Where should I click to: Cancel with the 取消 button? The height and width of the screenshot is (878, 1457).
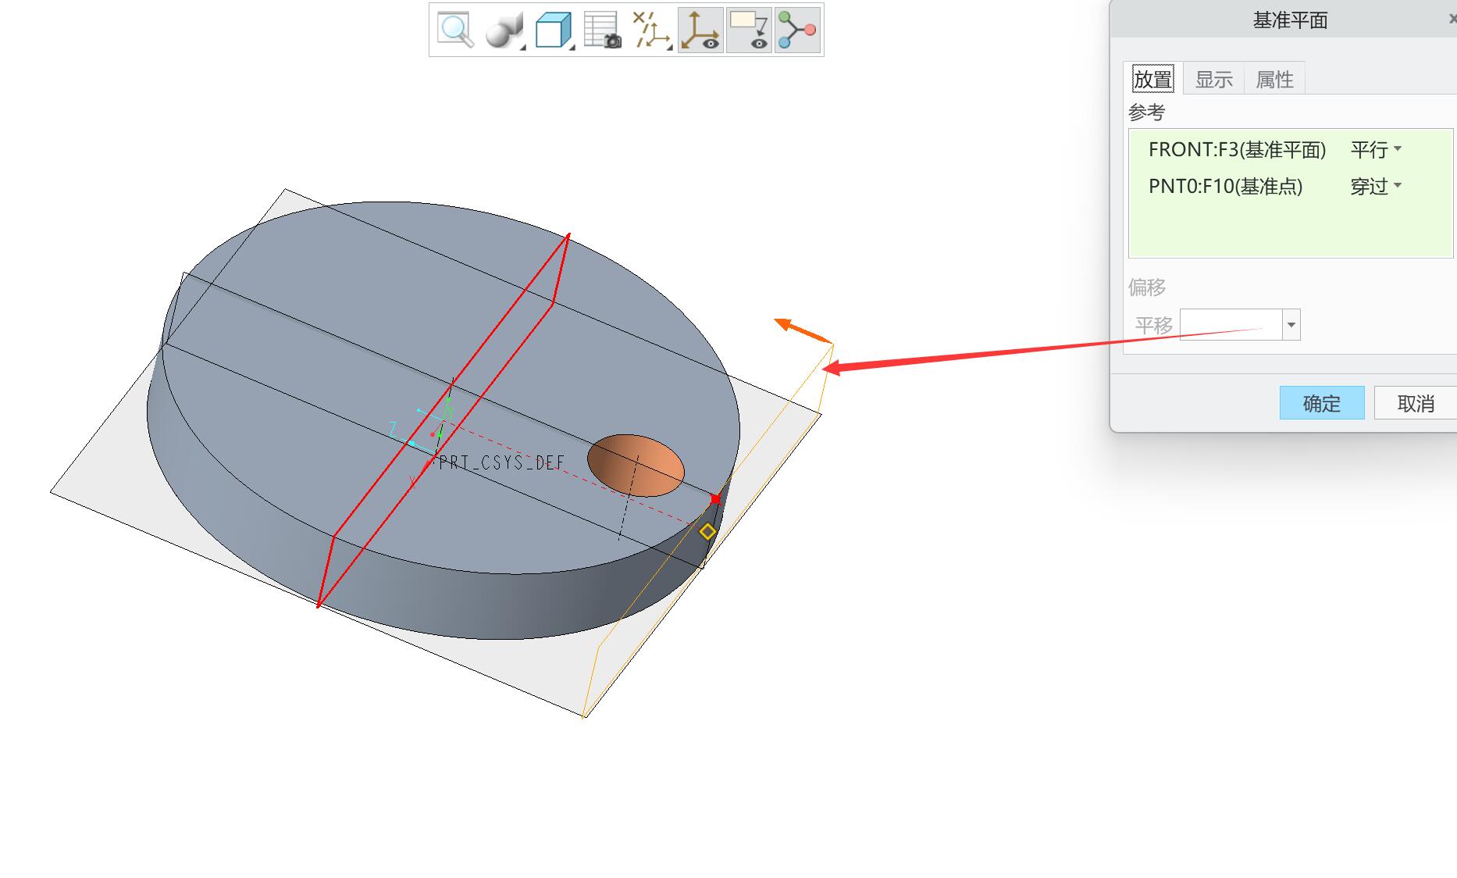pyautogui.click(x=1416, y=403)
